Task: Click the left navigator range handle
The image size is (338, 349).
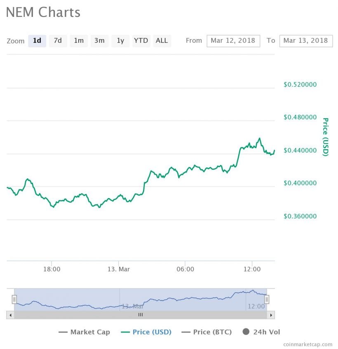Action: [14, 299]
